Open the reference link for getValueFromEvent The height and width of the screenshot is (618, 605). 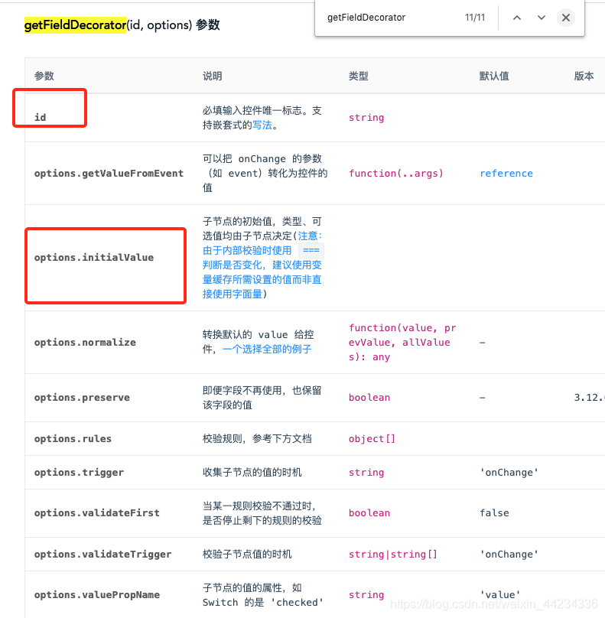506,174
